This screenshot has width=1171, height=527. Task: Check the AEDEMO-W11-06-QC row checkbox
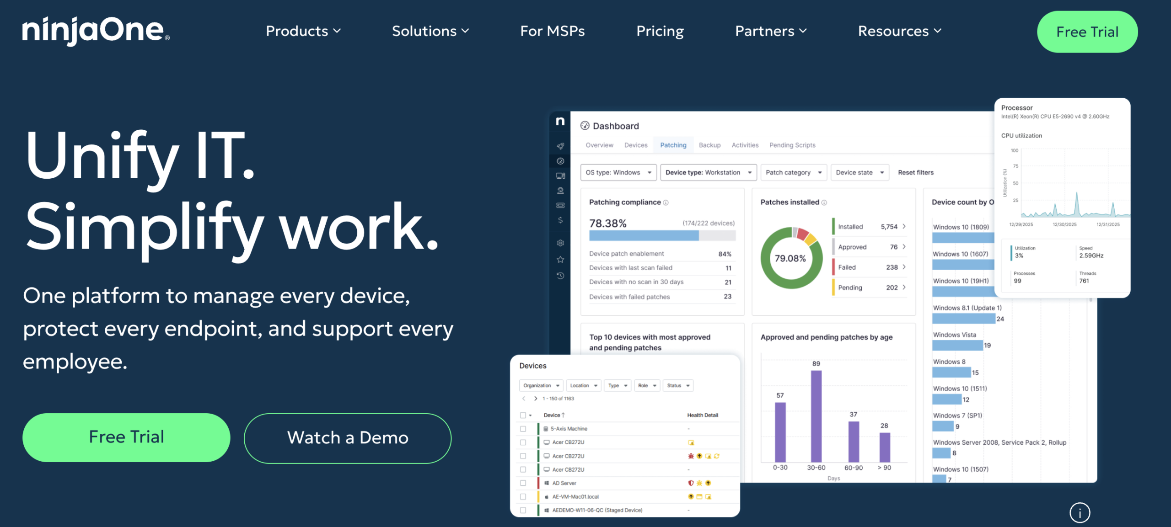523,510
